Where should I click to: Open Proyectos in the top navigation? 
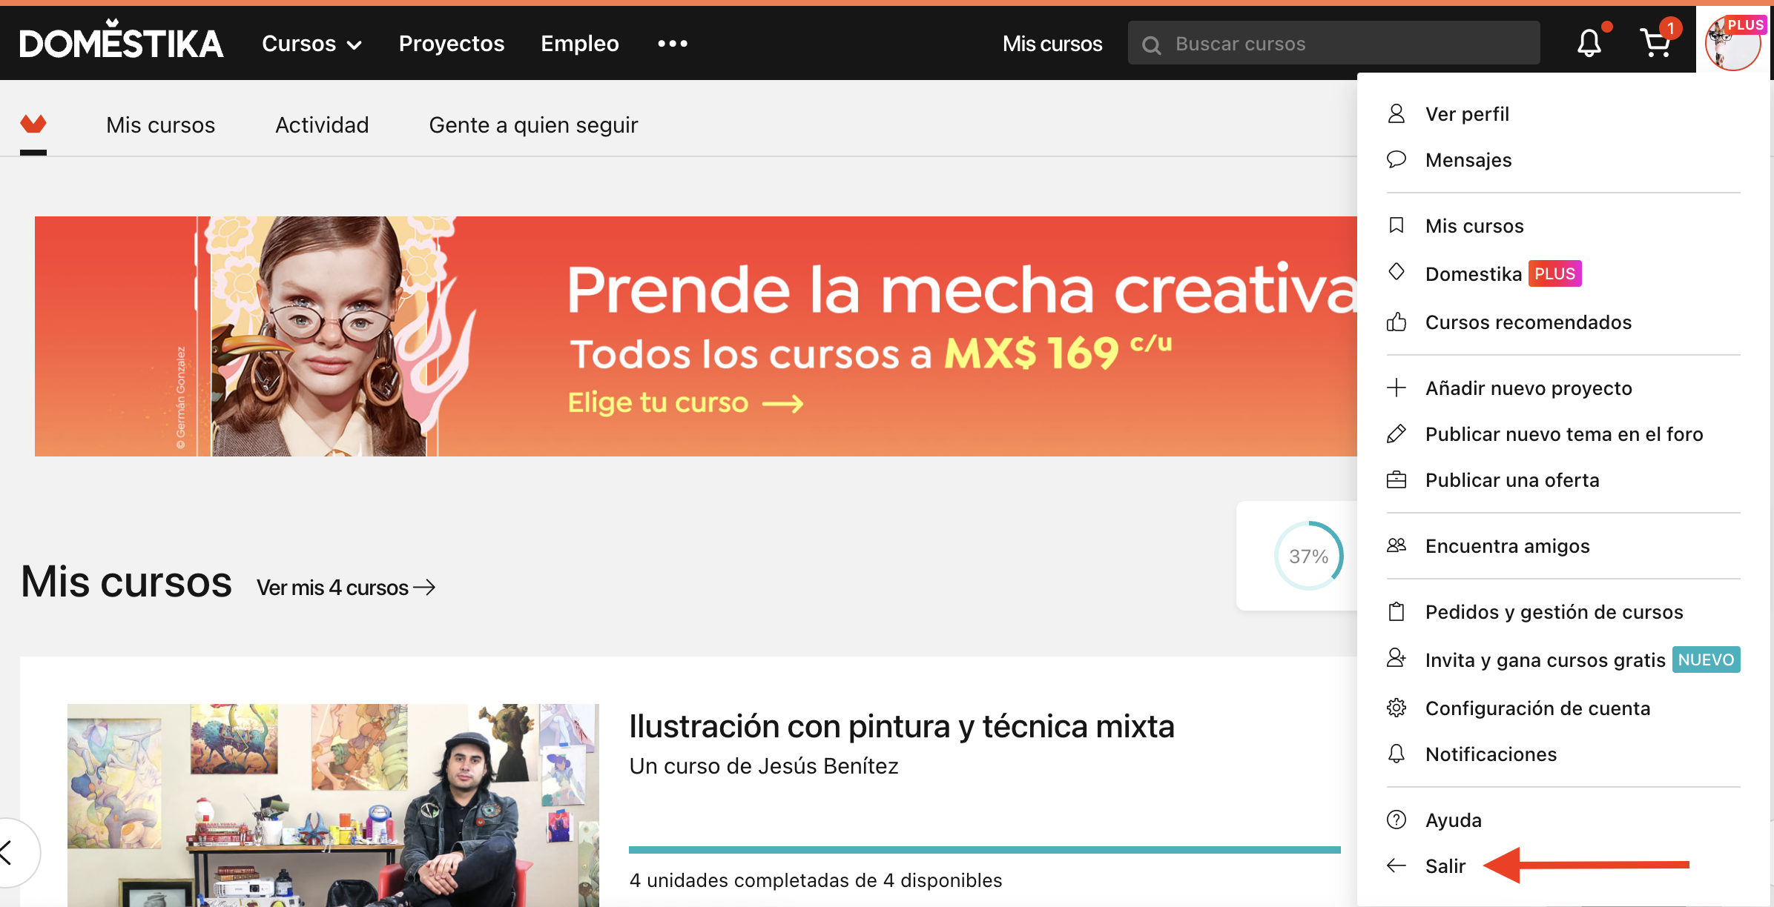point(452,44)
